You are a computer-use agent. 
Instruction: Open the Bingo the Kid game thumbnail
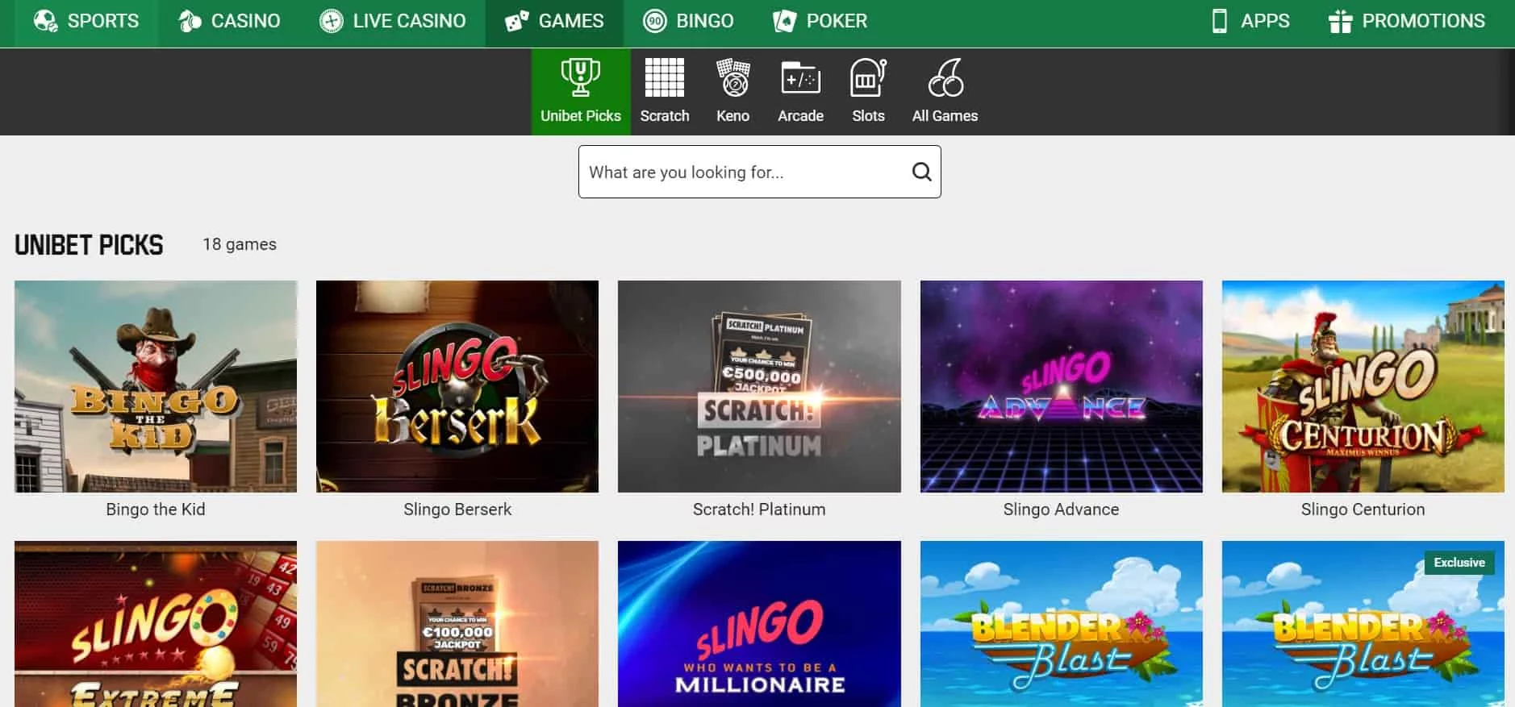click(x=156, y=386)
